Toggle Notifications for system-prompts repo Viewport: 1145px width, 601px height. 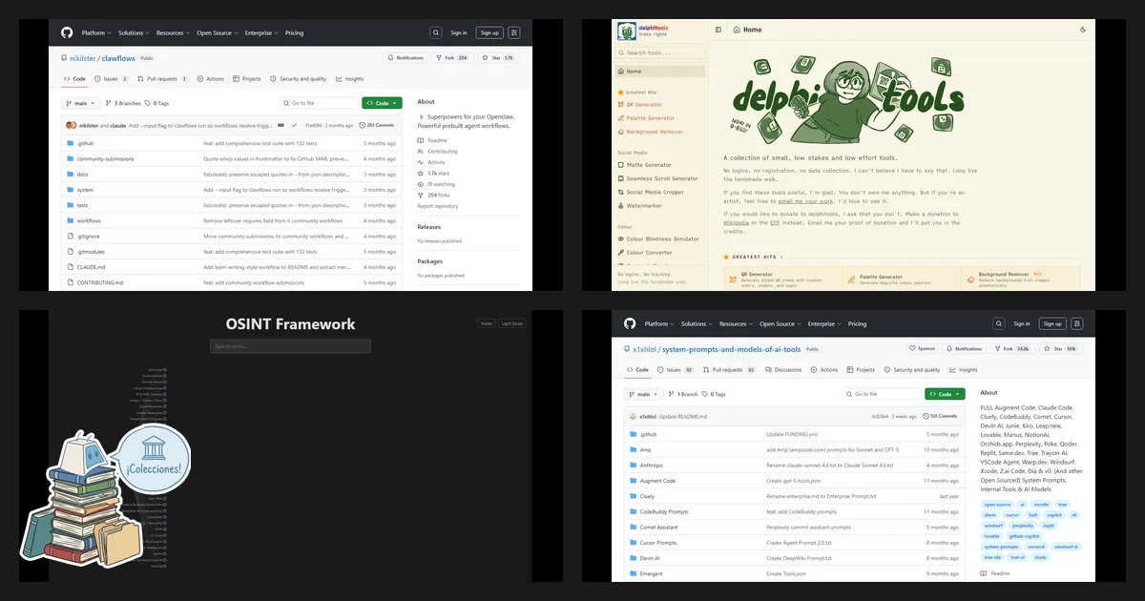tap(965, 349)
